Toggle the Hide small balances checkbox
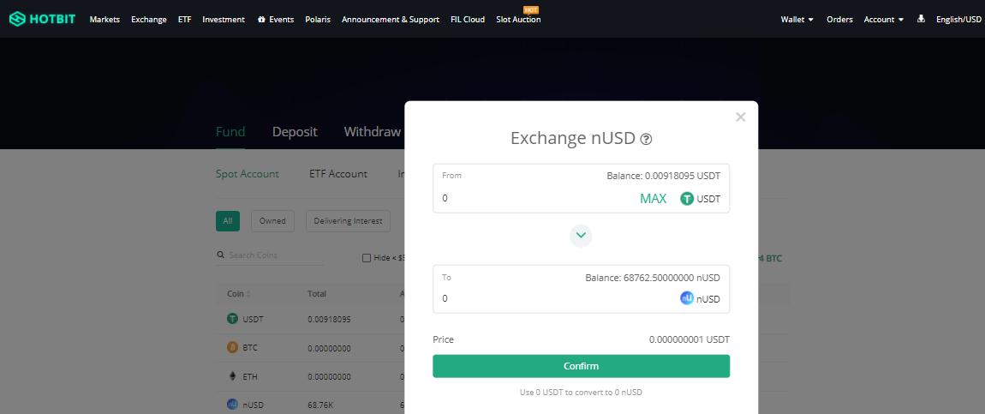This screenshot has height=414, width=985. coord(367,258)
